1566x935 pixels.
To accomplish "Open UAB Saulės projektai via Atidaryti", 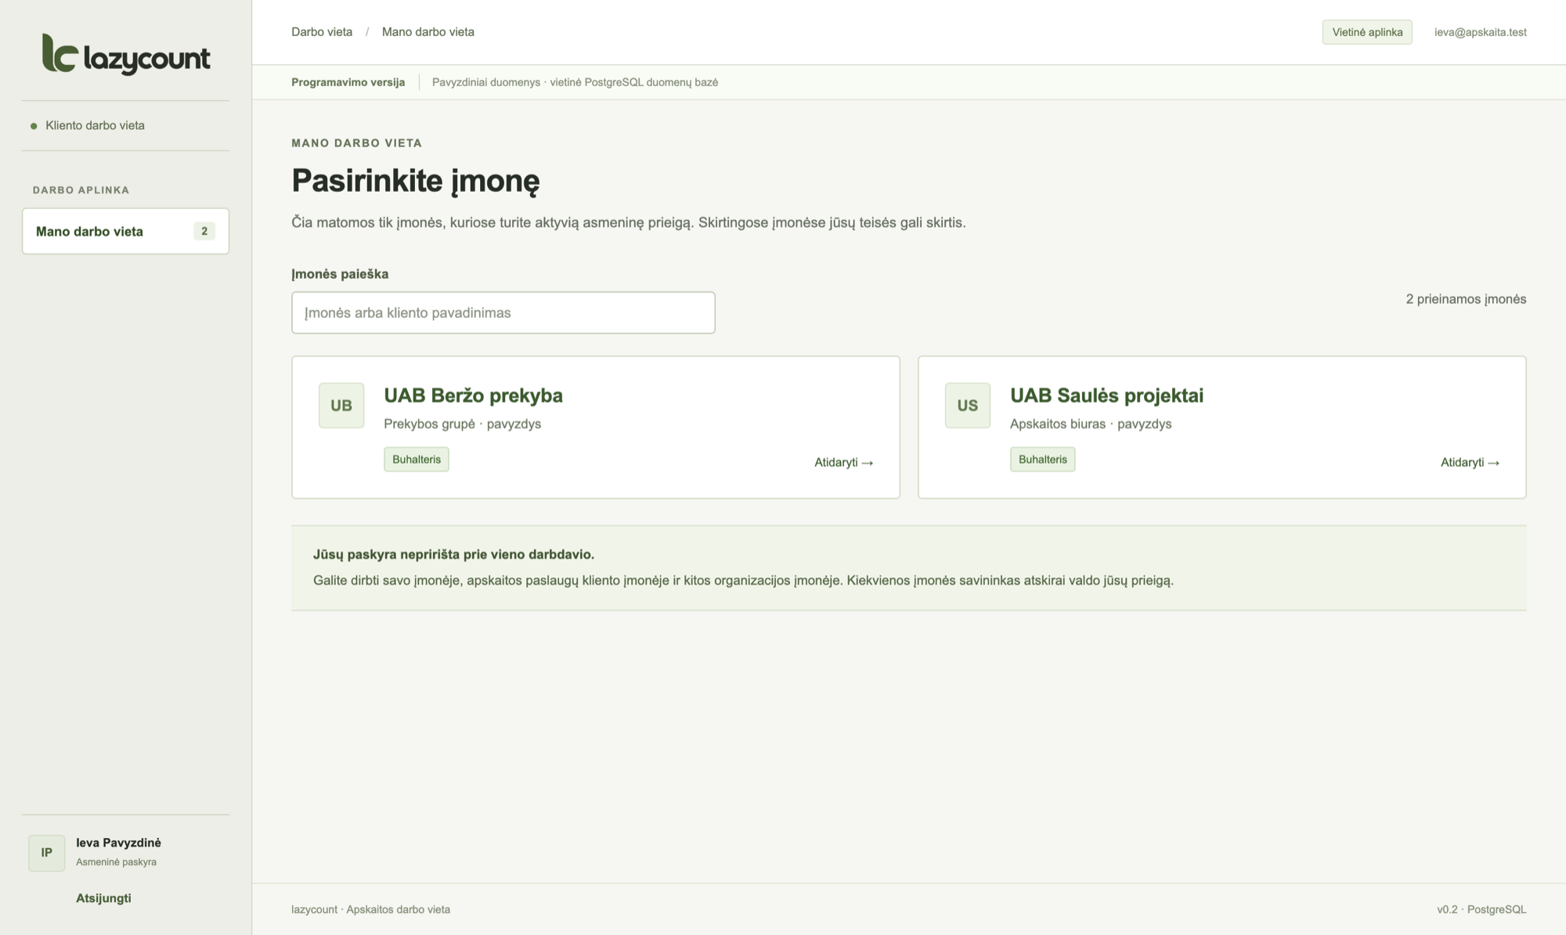I will [x=1470, y=462].
